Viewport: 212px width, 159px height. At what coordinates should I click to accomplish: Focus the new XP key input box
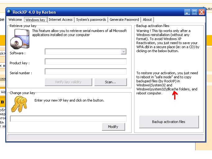pos(68,119)
